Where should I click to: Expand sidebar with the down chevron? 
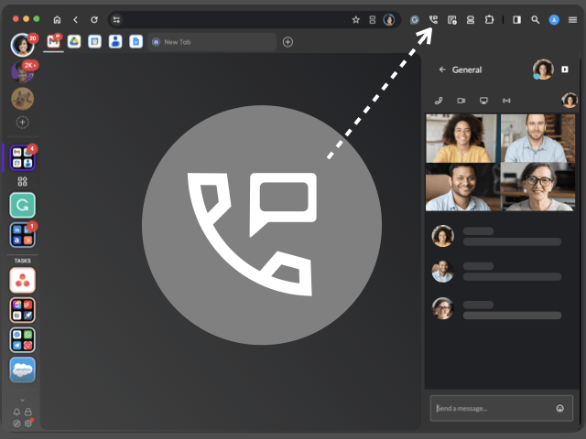(x=22, y=400)
